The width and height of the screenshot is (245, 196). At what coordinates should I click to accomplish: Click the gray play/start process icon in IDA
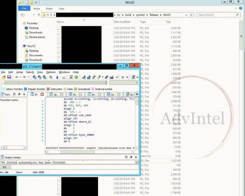(x=123, y=77)
